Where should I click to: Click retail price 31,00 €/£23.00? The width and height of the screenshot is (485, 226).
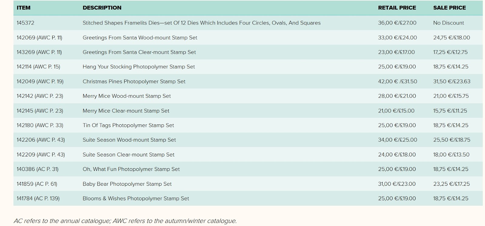(397, 184)
